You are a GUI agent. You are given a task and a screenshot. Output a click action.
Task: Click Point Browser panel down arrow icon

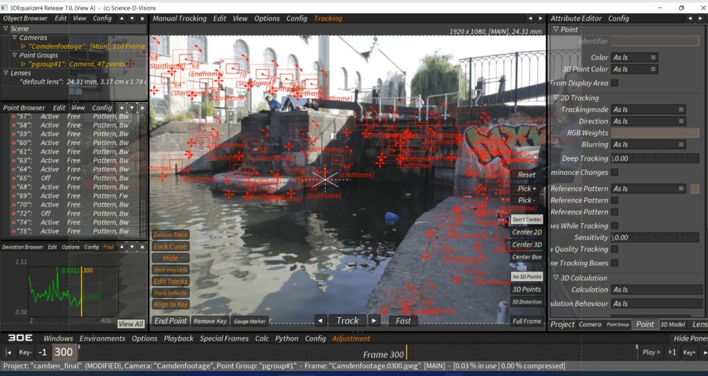132,108
